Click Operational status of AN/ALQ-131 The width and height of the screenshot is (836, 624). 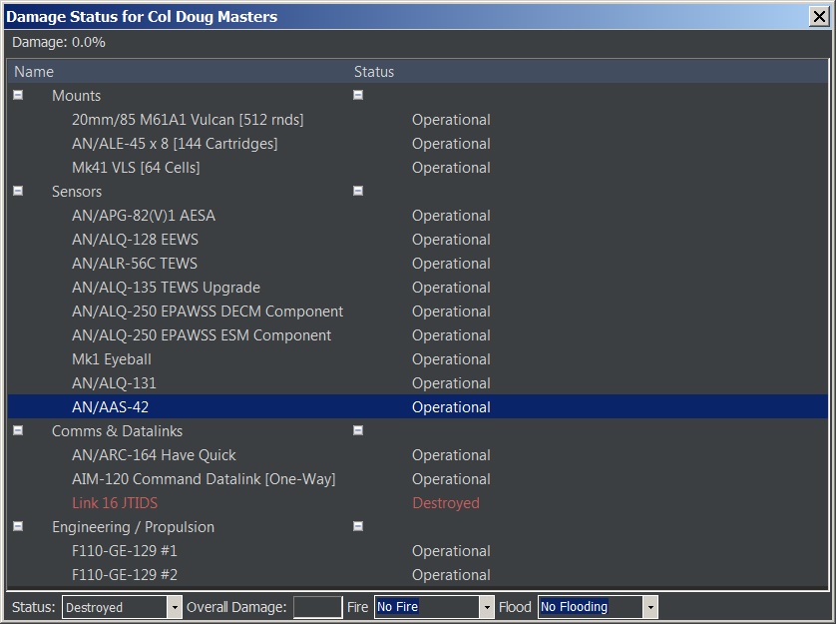[451, 383]
